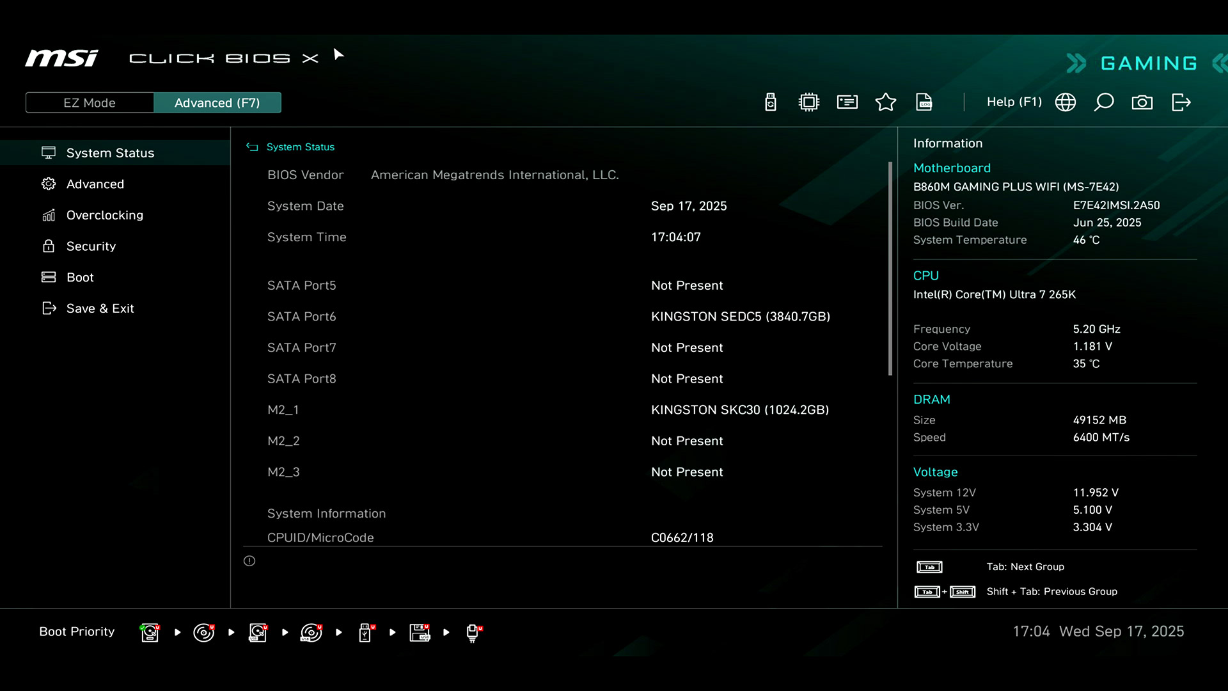Image resolution: width=1228 pixels, height=691 pixels.
Task: Select the USB key boot device
Action: (365, 632)
